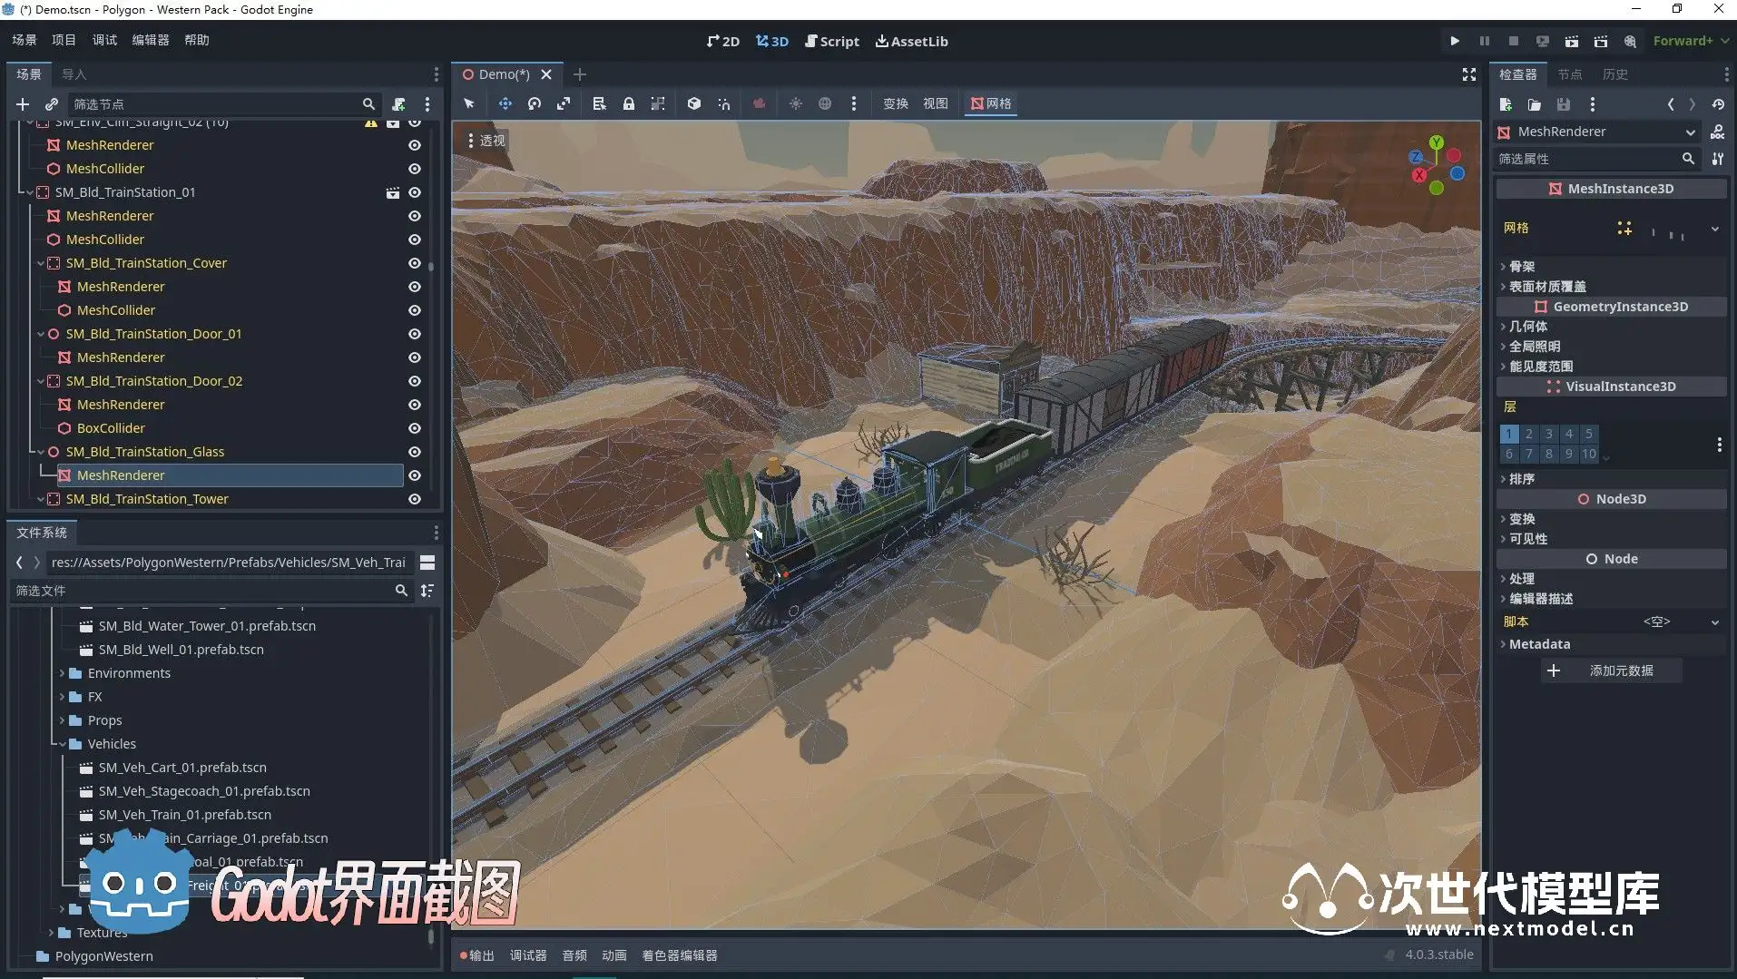Screen dimensions: 1737x979
Task: Hide the MeshCollider under SM_Bld_TrainStation_01
Action: point(415,240)
